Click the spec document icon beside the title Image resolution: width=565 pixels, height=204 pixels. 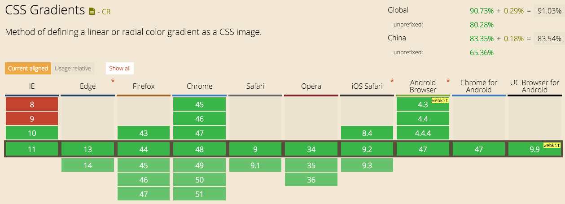click(92, 11)
